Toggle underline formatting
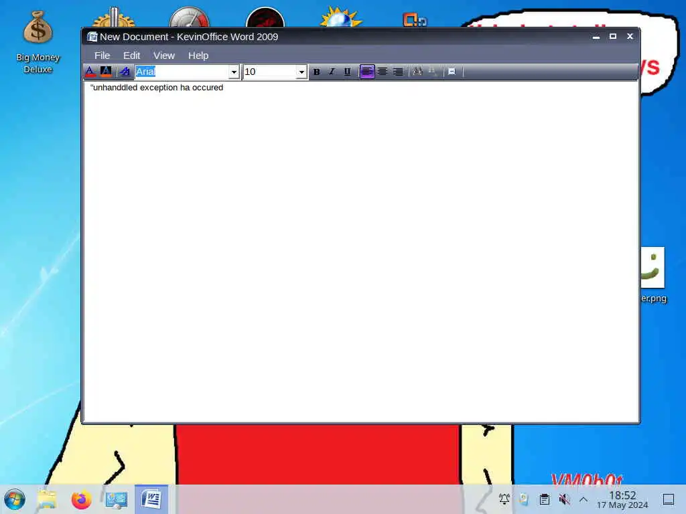The height and width of the screenshot is (514, 686). [347, 72]
